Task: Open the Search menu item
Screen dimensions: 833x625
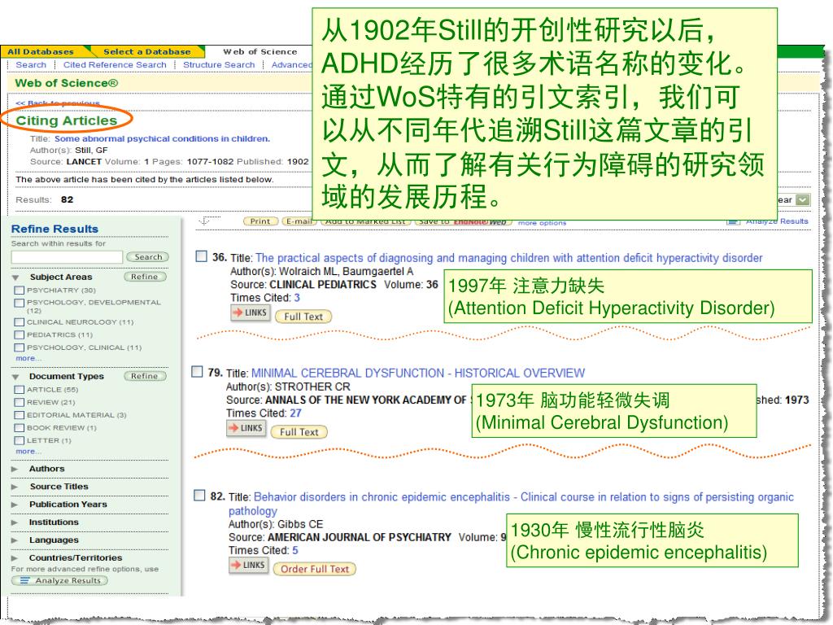Action: 31,64
